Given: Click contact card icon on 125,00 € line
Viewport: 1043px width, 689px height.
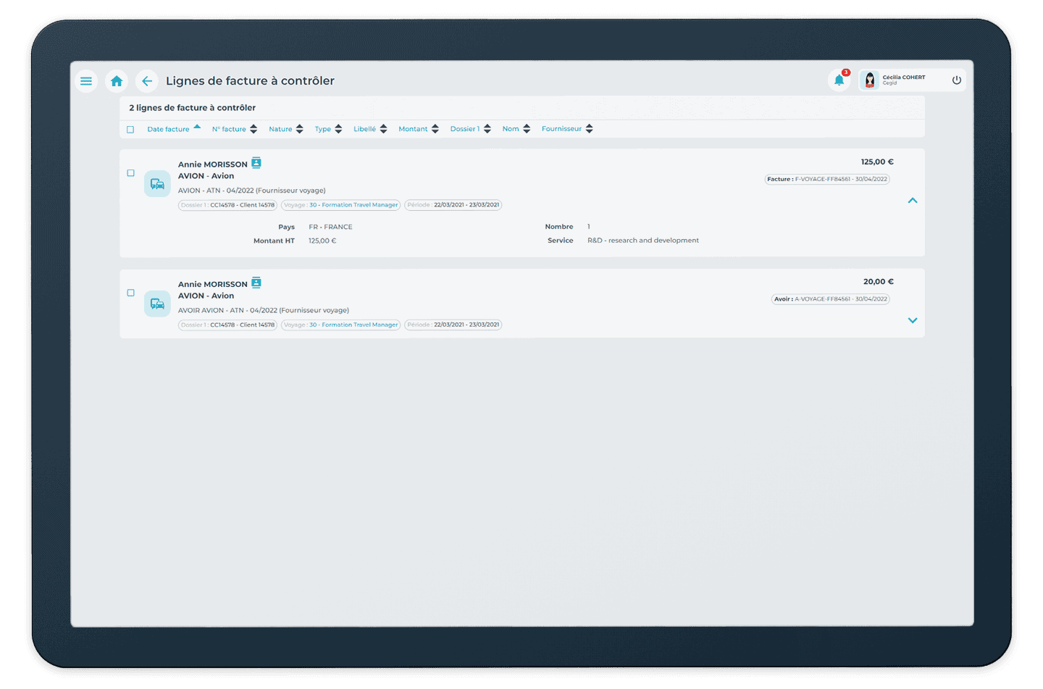Looking at the screenshot, I should tap(256, 163).
